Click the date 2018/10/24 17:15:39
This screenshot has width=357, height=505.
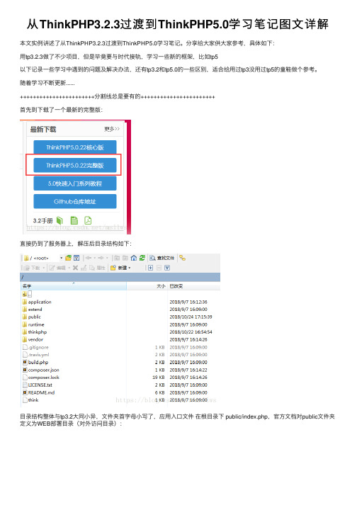[191, 317]
